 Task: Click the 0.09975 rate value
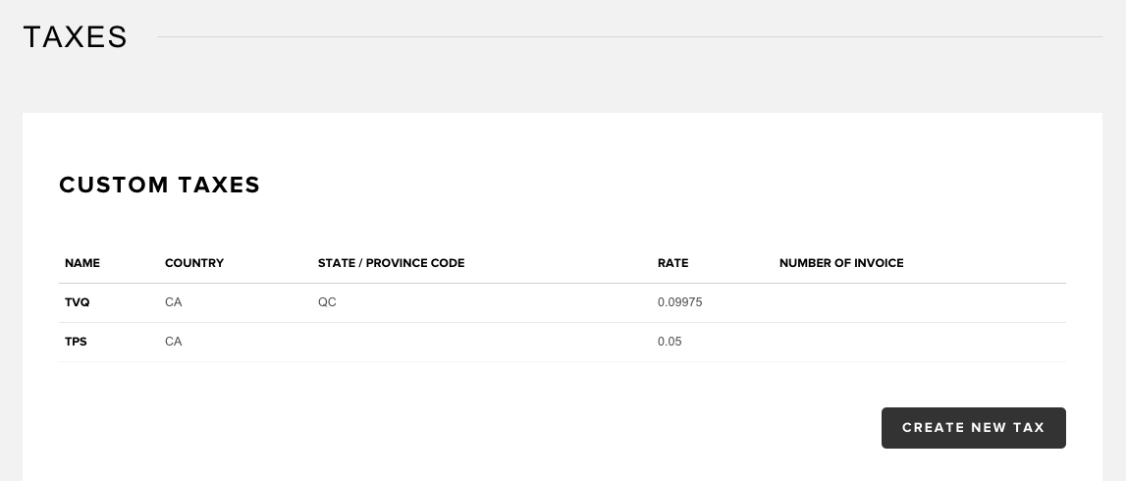coord(679,302)
